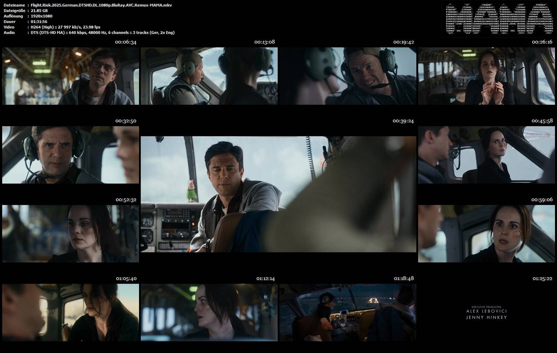Click the timestamp label 01:12:14
This screenshot has width=557, height=353.
(x=266, y=279)
